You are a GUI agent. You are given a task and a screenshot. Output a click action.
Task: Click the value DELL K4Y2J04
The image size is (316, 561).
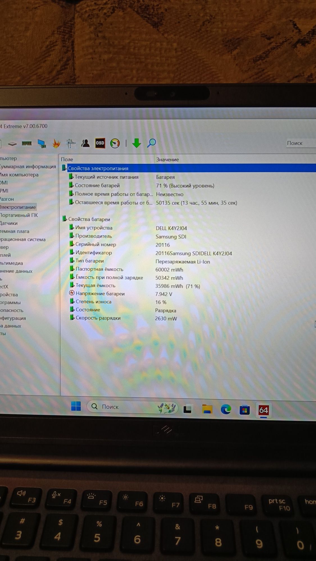point(171,228)
